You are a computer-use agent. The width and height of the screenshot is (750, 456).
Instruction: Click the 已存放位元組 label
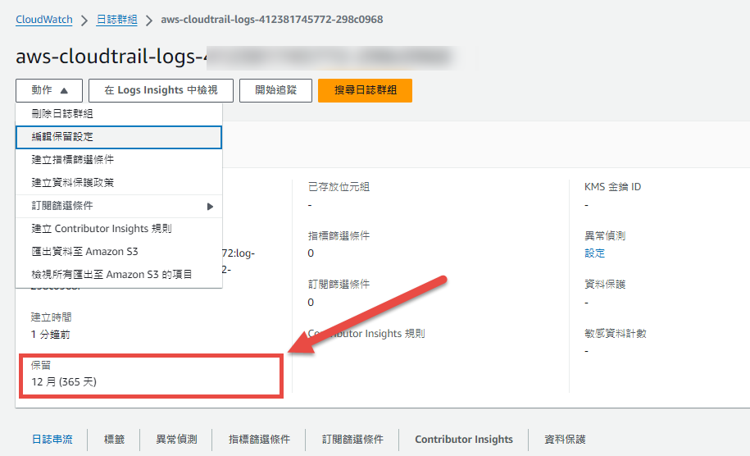tap(339, 187)
